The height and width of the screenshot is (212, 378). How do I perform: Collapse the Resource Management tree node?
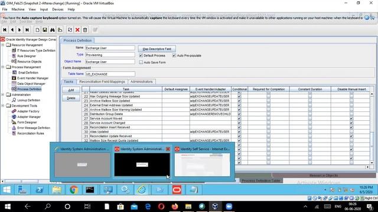pyautogui.click(x=2, y=45)
